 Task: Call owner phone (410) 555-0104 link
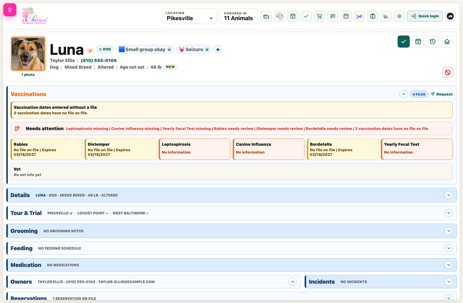pyautogui.click(x=99, y=61)
